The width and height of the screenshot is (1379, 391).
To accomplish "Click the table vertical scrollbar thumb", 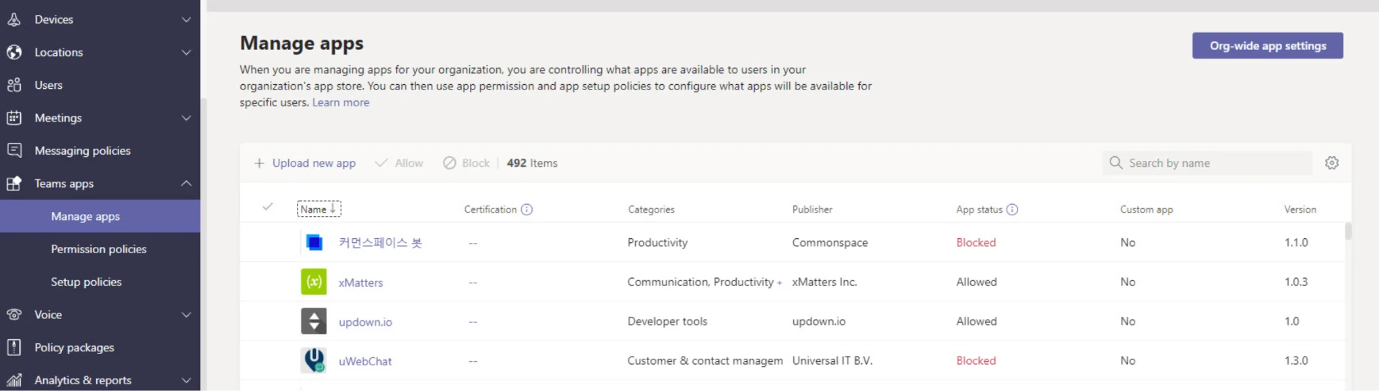I will pos(1348,232).
